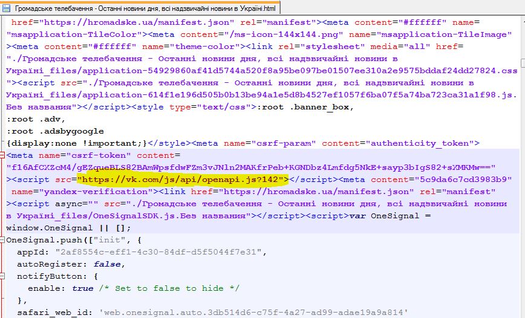Collapse the OneSignal.push code block
This screenshot has width=525, height=318.
[x=3, y=240]
